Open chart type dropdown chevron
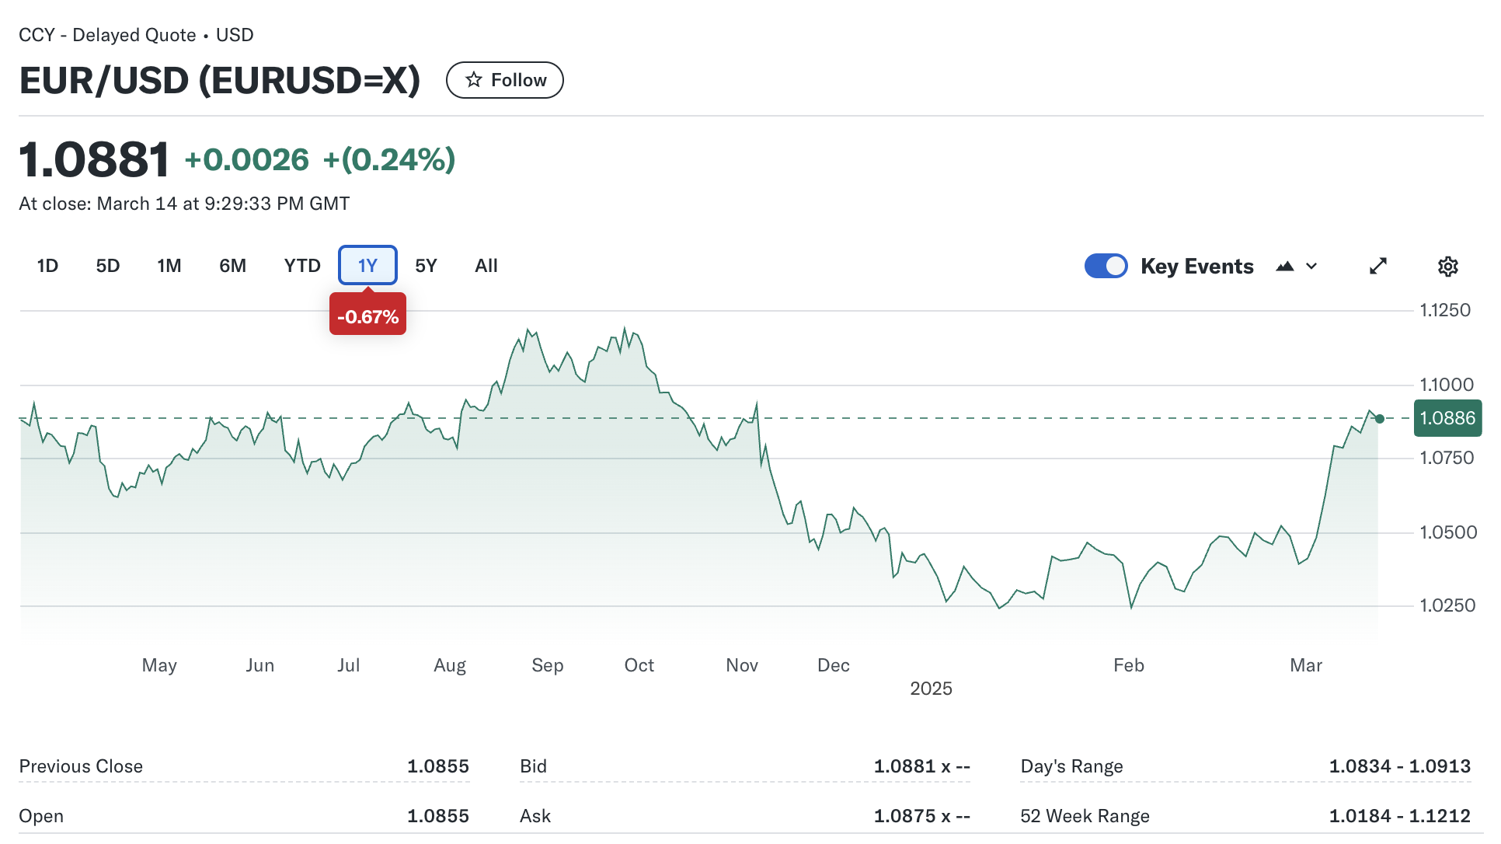Viewport: 1501px width, 844px height. point(1311,267)
